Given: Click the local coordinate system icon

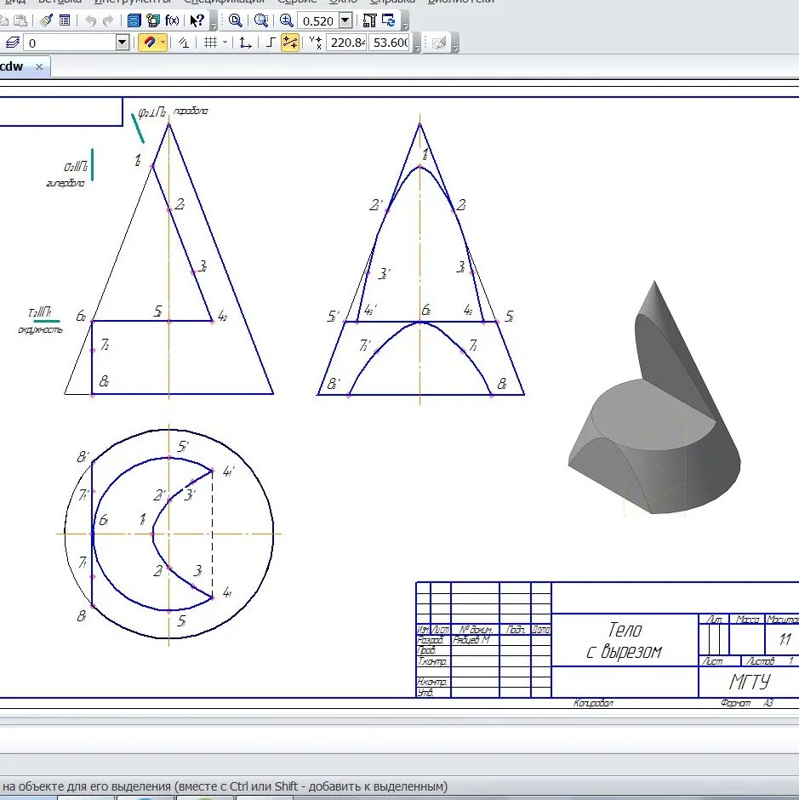Looking at the screenshot, I should click(245, 43).
